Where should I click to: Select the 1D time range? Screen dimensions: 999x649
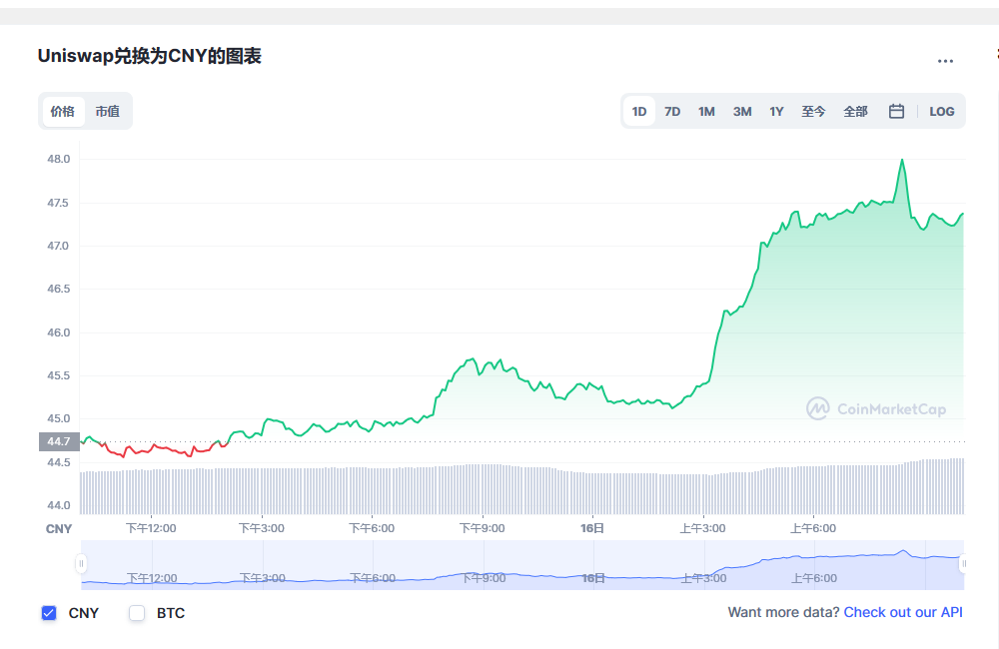(x=639, y=112)
